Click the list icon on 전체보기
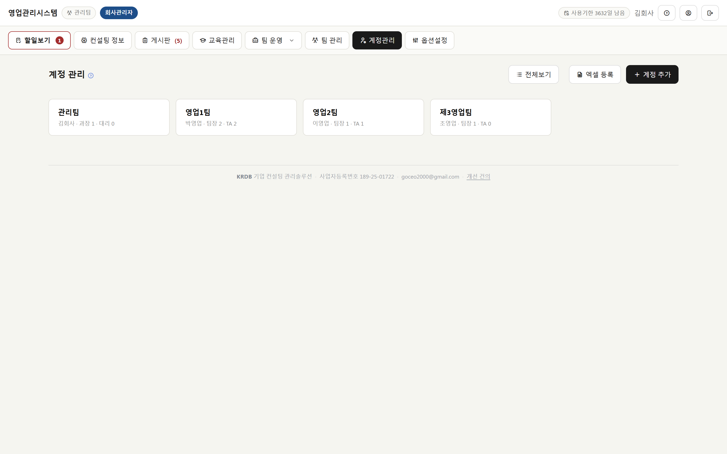Image resolution: width=727 pixels, height=454 pixels. pyautogui.click(x=519, y=74)
